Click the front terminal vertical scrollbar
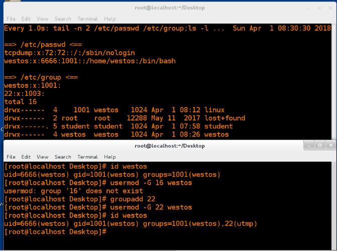Image resolution: width=337 pixels, height=251 pixels. click(334, 206)
